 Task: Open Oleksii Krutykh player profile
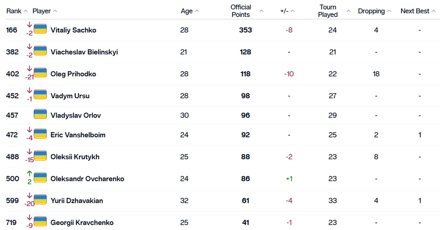coord(75,157)
